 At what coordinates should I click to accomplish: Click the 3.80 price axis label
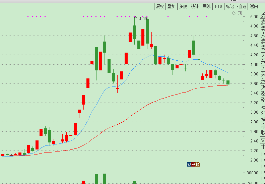pyautogui.click(x=254, y=74)
